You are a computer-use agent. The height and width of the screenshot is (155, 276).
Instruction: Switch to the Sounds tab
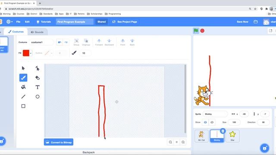click(x=37, y=32)
